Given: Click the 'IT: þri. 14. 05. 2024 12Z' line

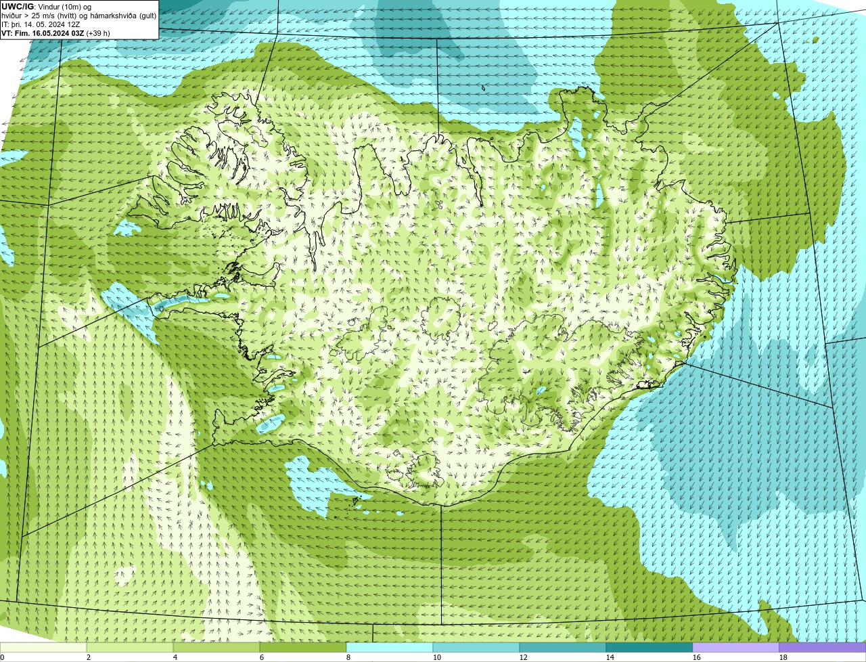Looking at the screenshot, I should pos(41,24).
